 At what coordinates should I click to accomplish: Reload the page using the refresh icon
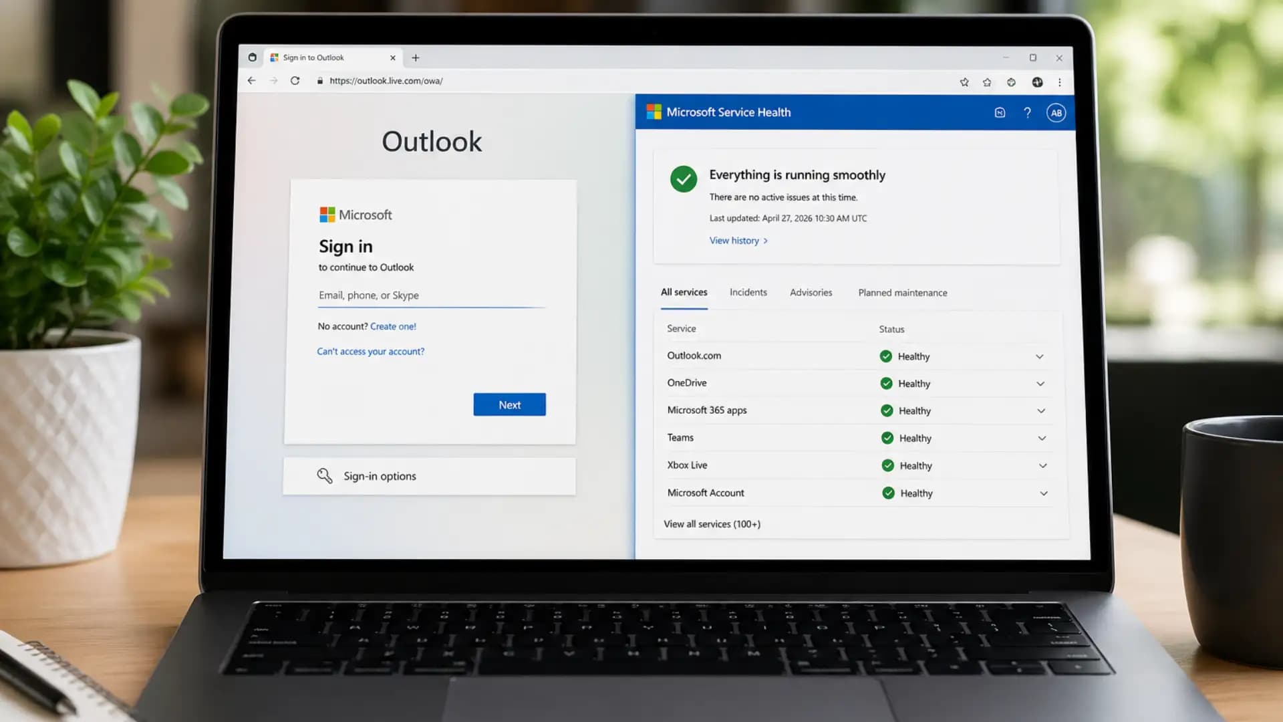[x=296, y=81]
